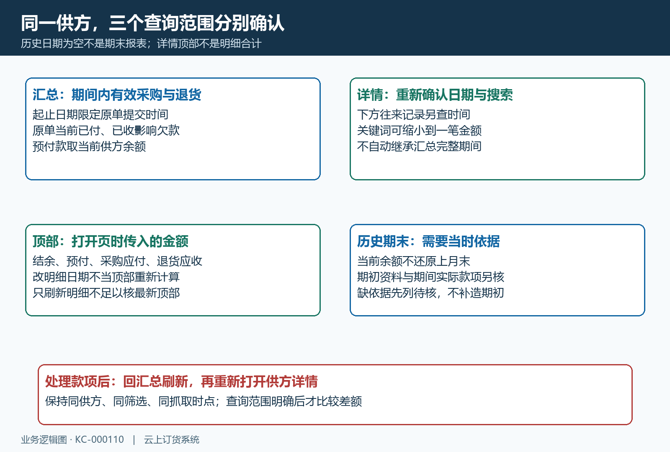Click the line 期初资料与期间实际款项另核
Viewport: 670px width, 452px height.
point(430,277)
